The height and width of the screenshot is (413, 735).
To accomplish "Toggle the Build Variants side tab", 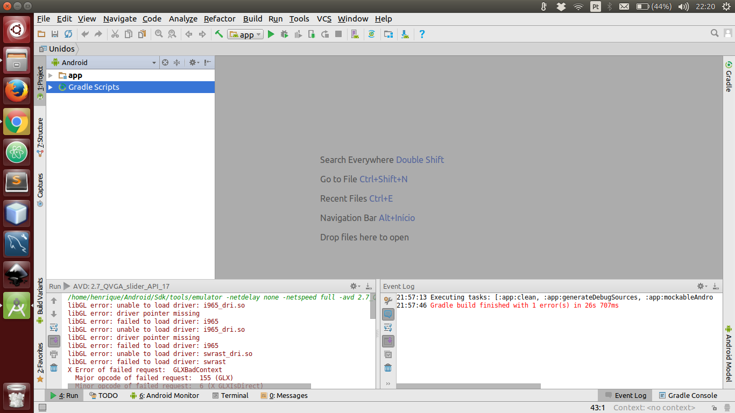I will (40, 300).
